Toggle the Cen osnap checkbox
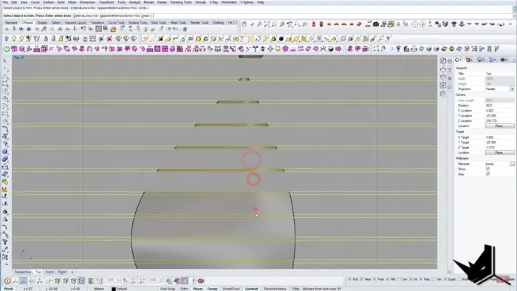Viewport: 517px width, 291px height. [x=400, y=279]
